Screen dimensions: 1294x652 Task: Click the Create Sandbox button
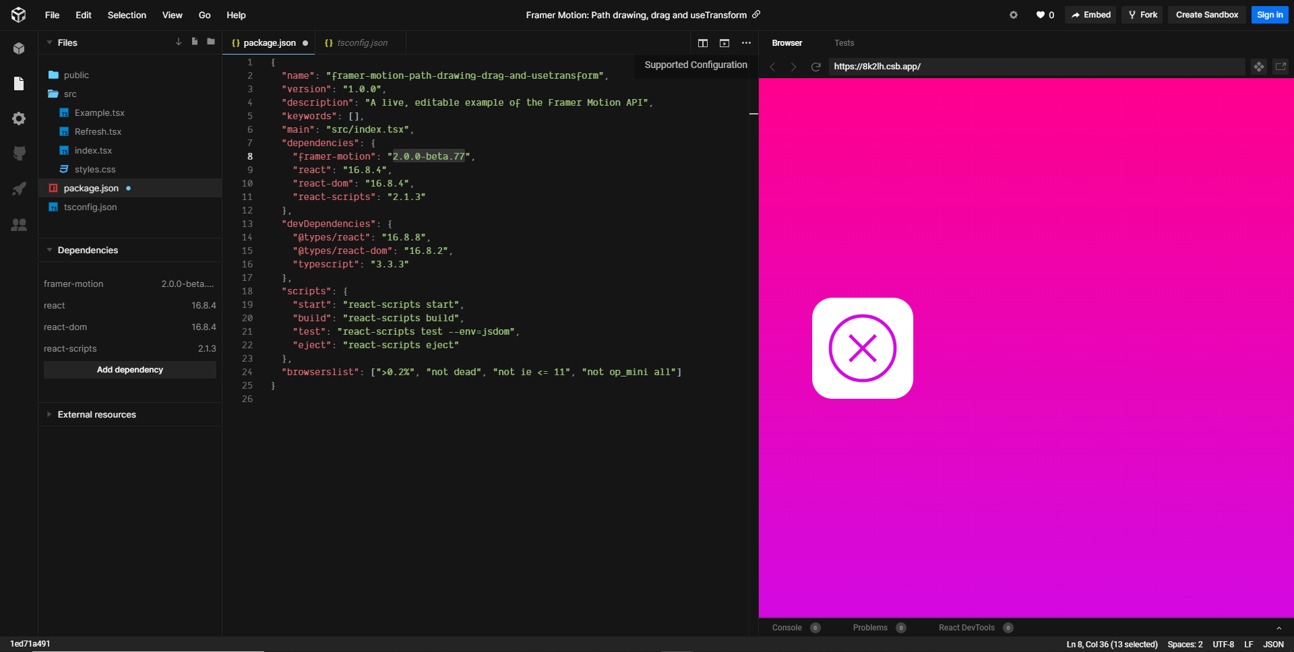click(1206, 15)
